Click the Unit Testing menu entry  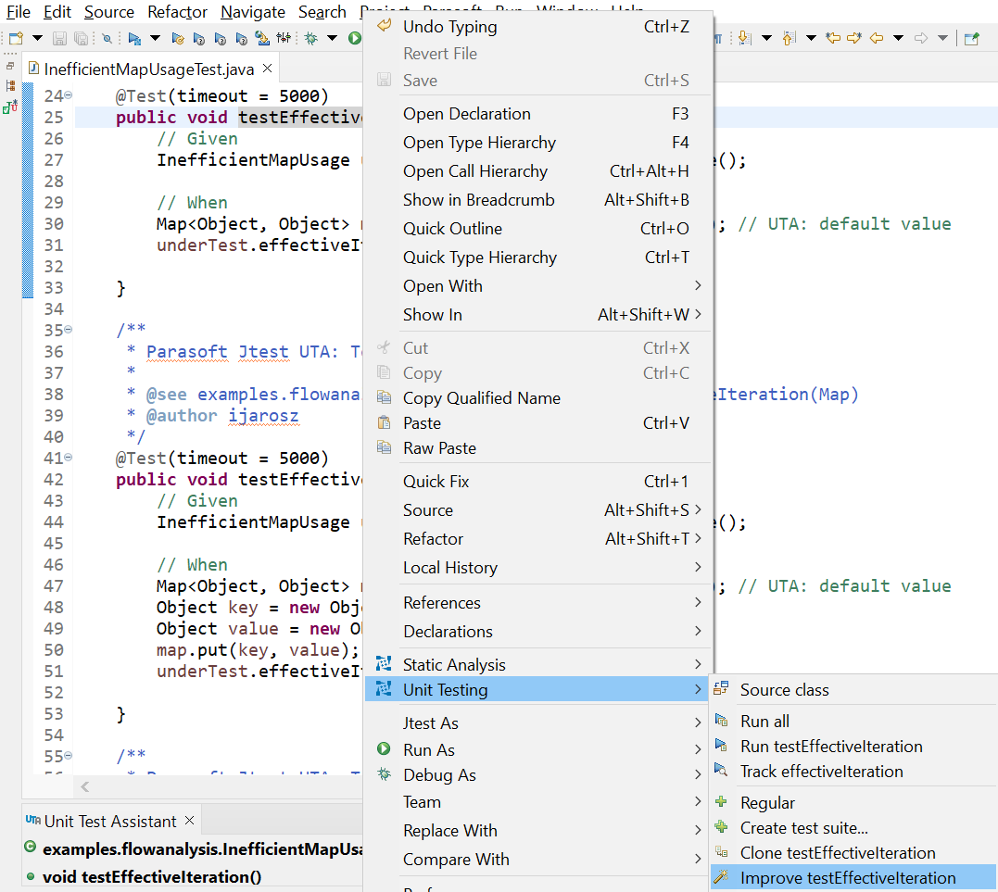click(537, 690)
